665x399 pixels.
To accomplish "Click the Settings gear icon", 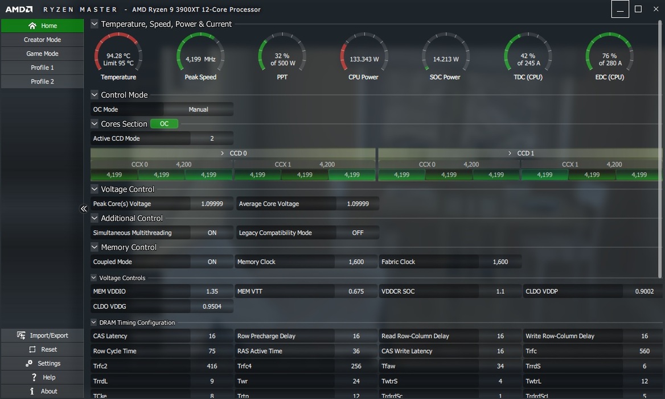I will pyautogui.click(x=29, y=363).
